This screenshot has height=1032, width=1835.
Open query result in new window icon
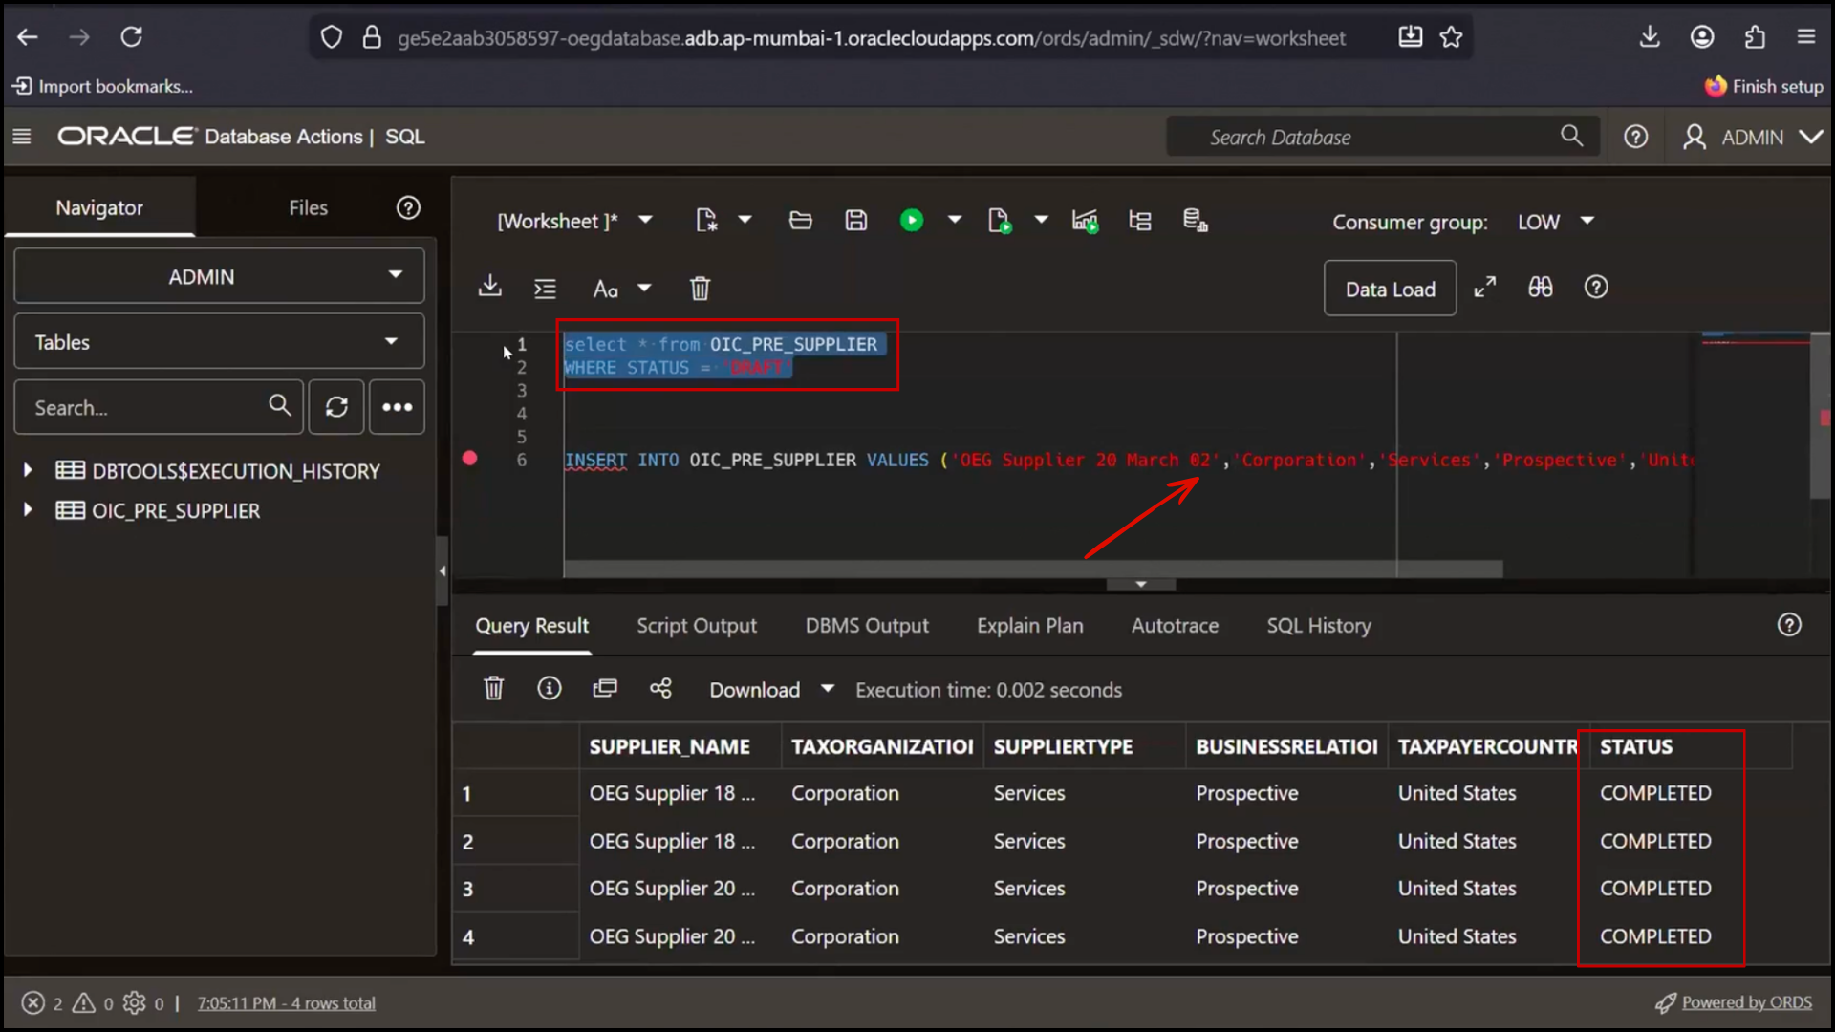(x=605, y=688)
